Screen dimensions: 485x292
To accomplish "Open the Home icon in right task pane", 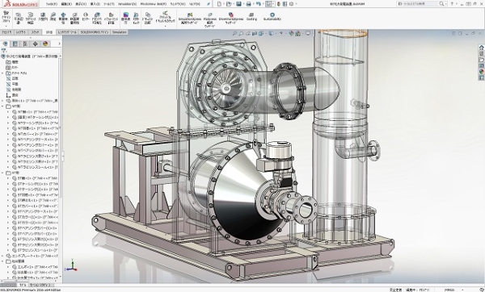I will click(x=481, y=48).
